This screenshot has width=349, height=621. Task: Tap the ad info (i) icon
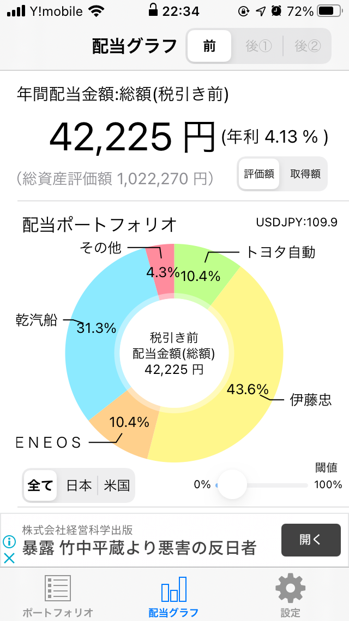[x=9, y=541]
